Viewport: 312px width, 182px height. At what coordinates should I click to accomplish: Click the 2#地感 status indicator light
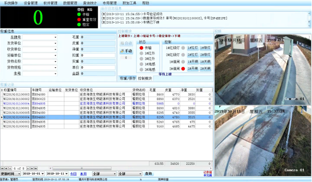(x=142, y=70)
